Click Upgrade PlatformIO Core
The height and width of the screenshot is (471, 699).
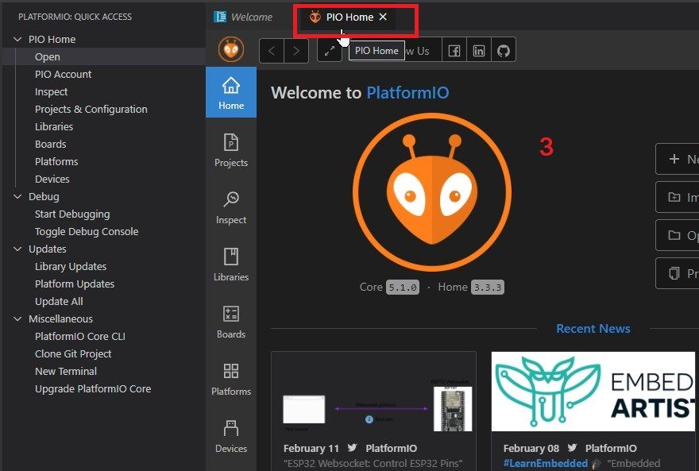(x=93, y=389)
